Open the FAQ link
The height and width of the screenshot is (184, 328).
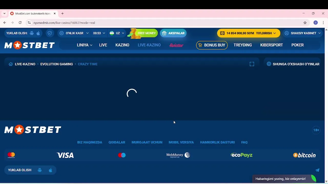click(244, 142)
